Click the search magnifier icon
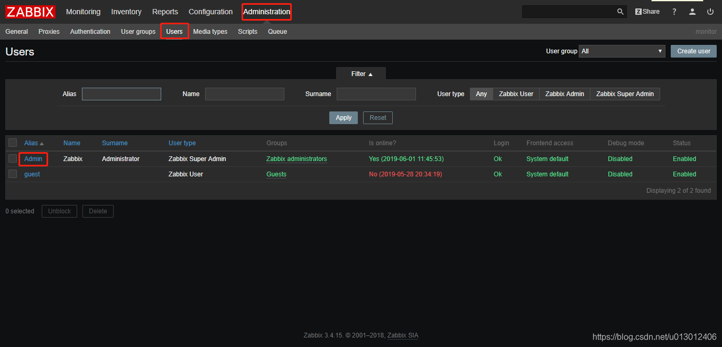722x347 pixels. [621, 12]
